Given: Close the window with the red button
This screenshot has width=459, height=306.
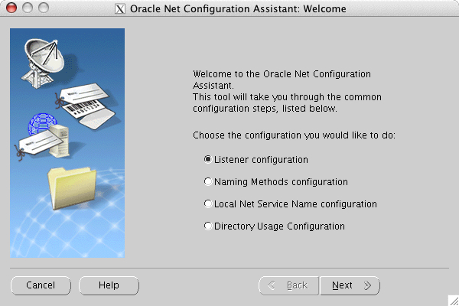Looking at the screenshot, I should point(9,9).
